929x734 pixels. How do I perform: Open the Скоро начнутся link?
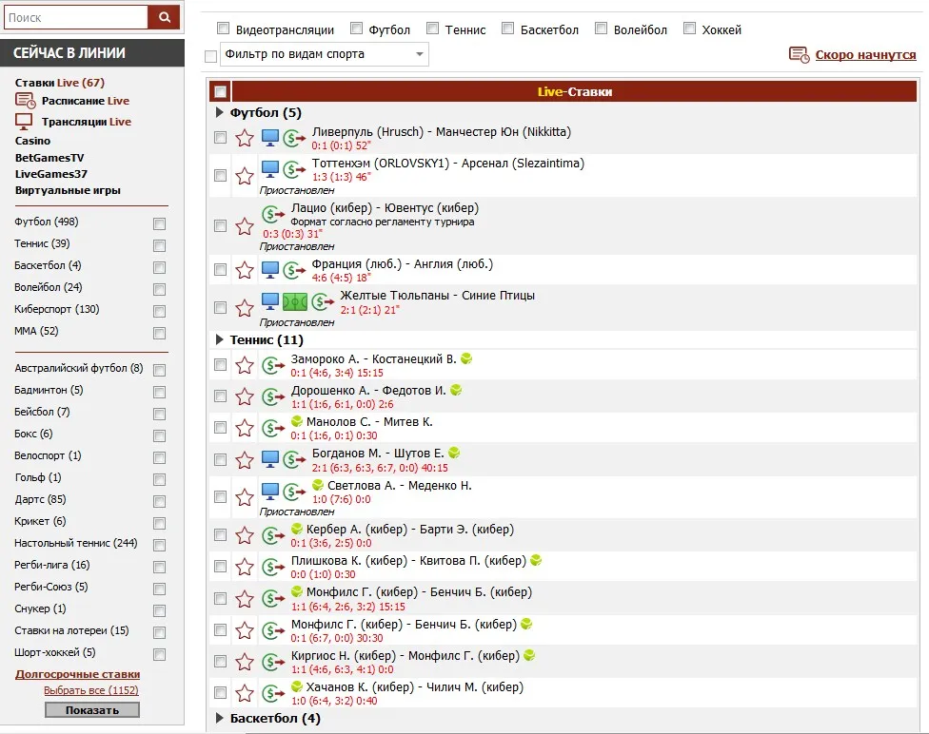pos(865,55)
